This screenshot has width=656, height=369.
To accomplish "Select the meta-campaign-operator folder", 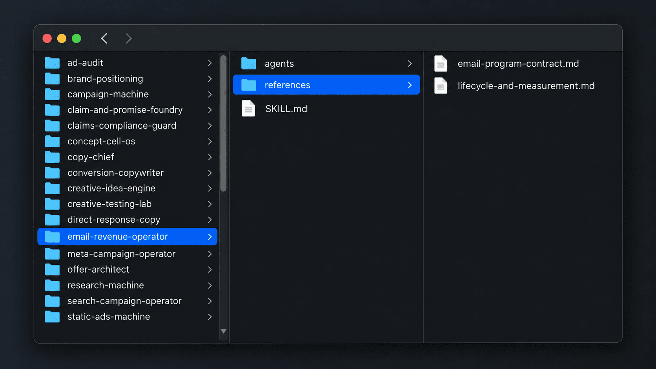I will pos(128,254).
